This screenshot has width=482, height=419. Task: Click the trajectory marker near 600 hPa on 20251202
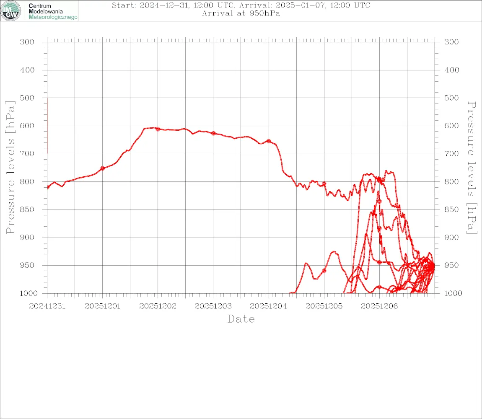tap(158, 129)
